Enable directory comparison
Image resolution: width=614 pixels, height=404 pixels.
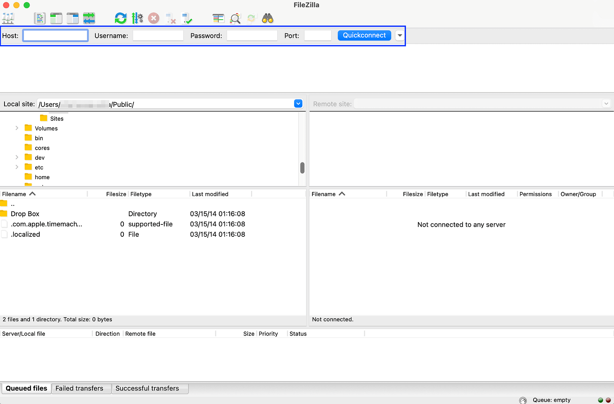(x=218, y=18)
